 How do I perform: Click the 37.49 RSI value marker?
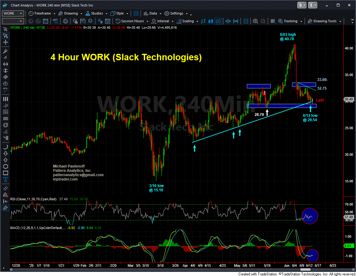349,217
